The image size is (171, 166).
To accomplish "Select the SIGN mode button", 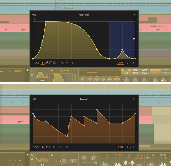I will (135, 73).
